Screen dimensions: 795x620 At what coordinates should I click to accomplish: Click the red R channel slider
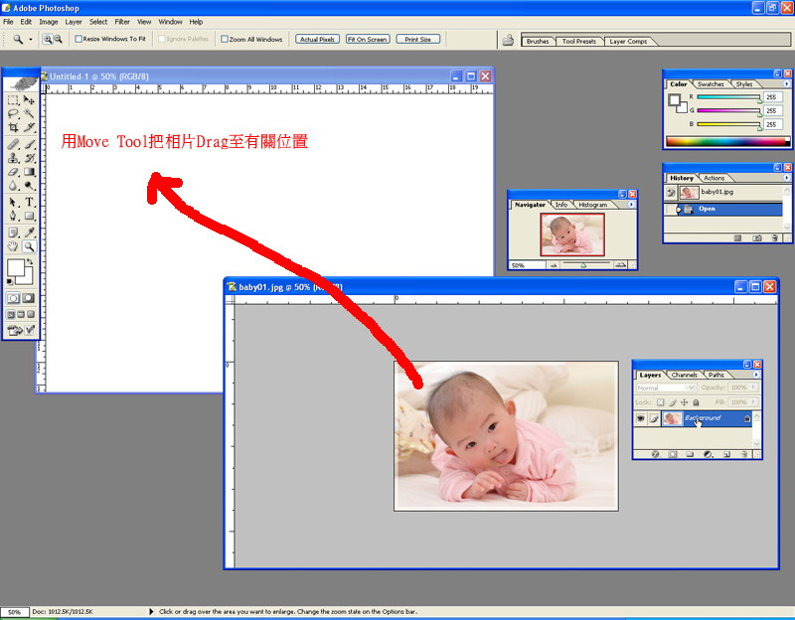pyautogui.click(x=728, y=97)
